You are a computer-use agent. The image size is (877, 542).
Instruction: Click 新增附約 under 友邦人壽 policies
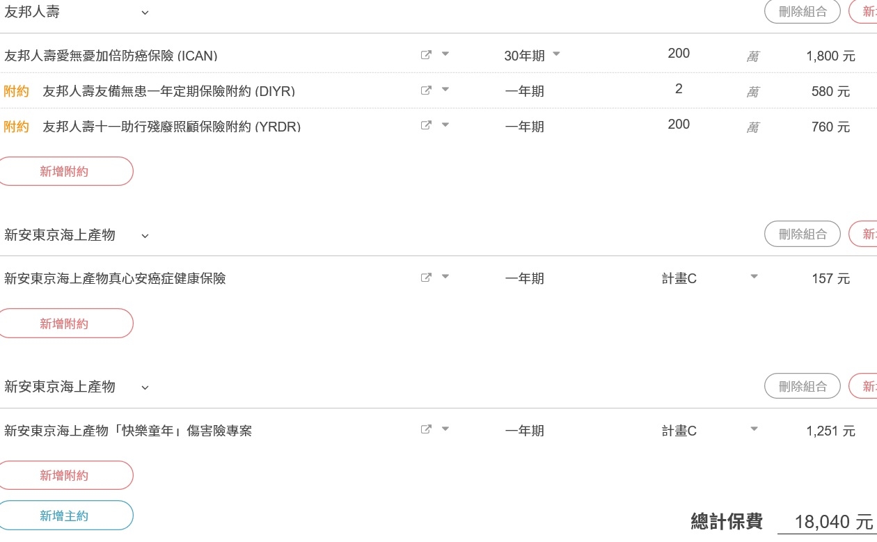coord(64,171)
